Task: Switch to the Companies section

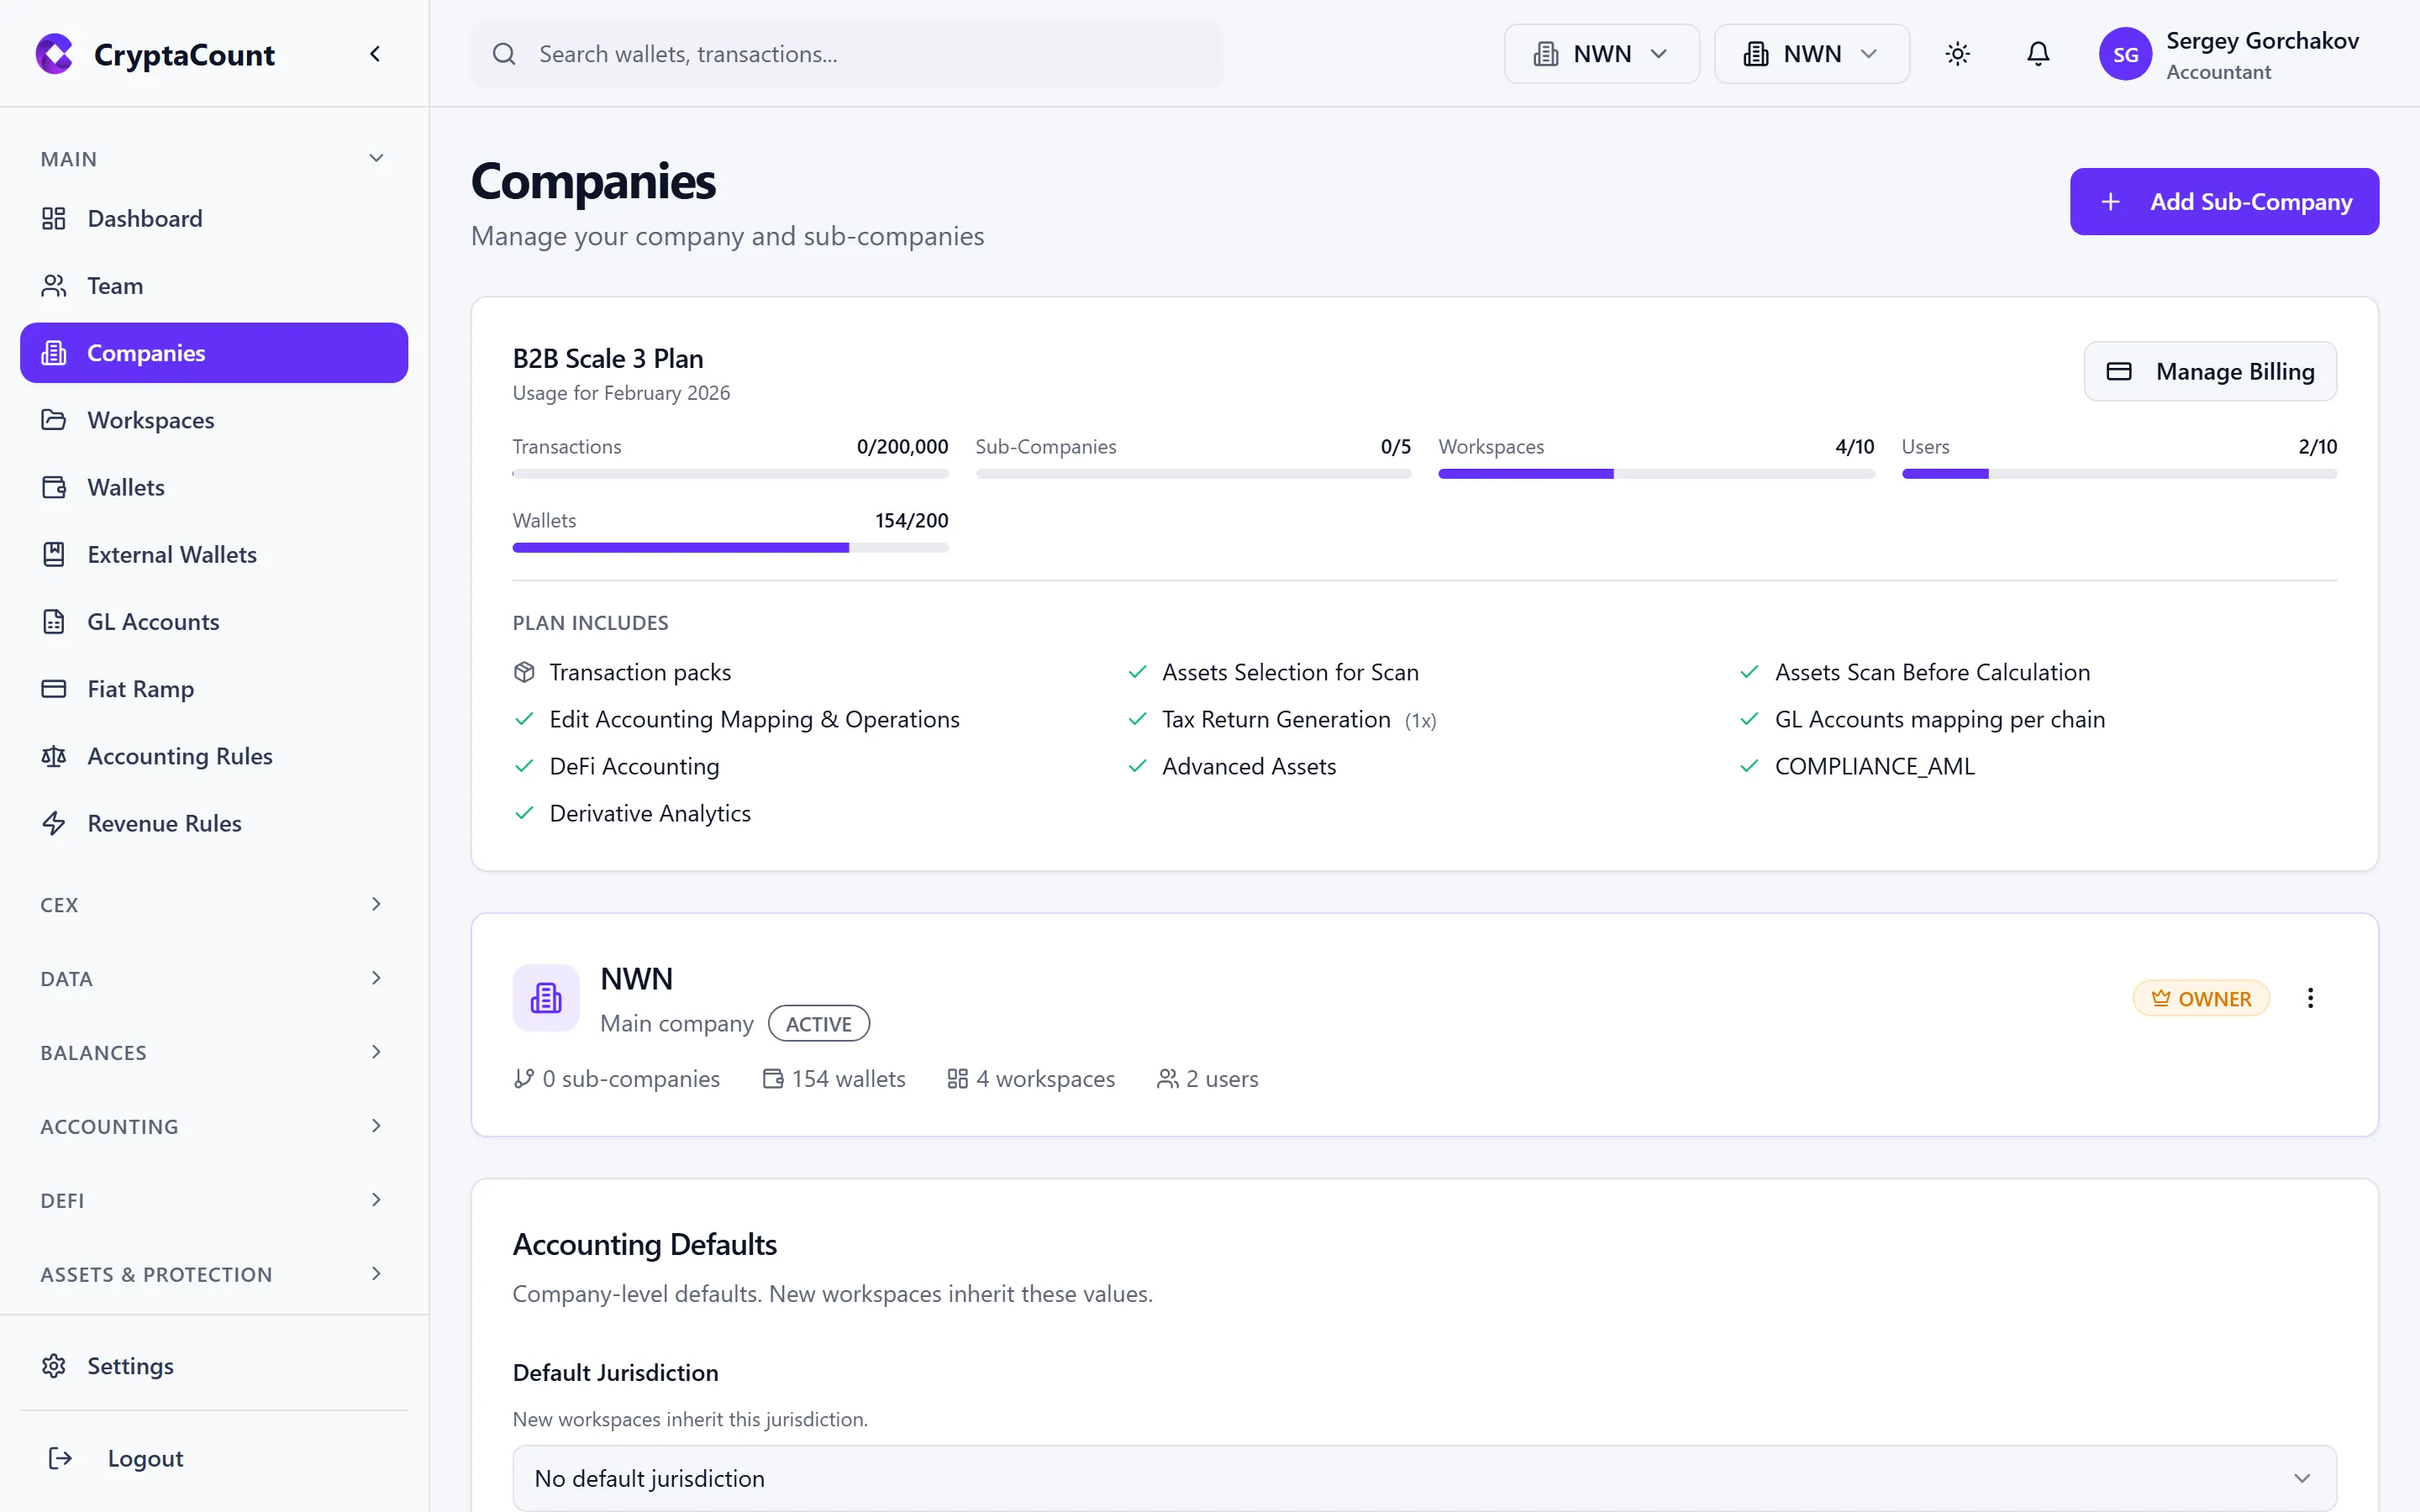Action: (x=147, y=352)
